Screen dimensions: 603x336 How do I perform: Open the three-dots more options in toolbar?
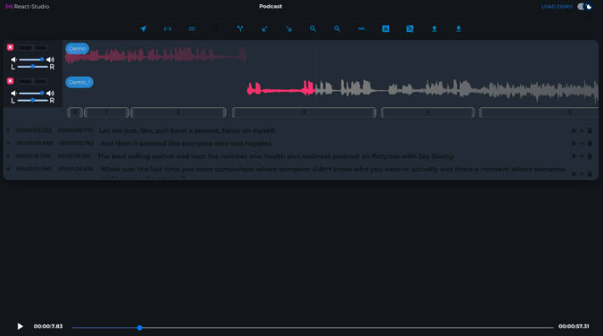click(x=361, y=29)
